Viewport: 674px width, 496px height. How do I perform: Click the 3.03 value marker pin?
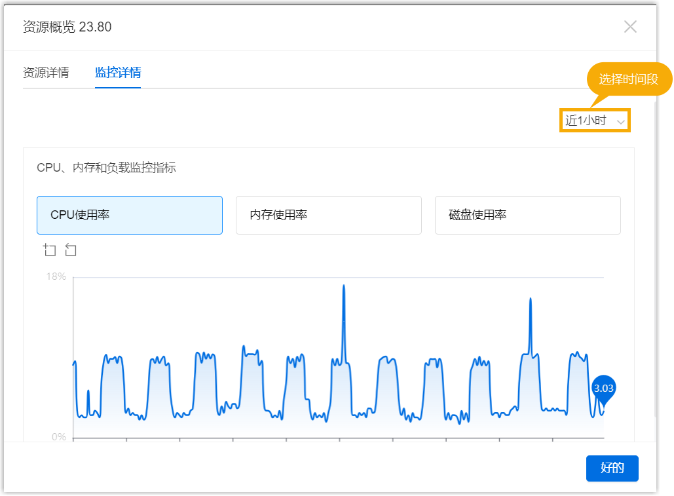coord(603,389)
